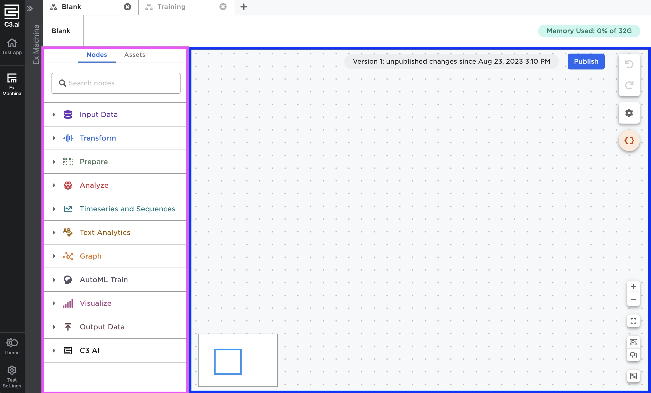Open the Theme settings
This screenshot has height=393, width=651.
pos(12,346)
